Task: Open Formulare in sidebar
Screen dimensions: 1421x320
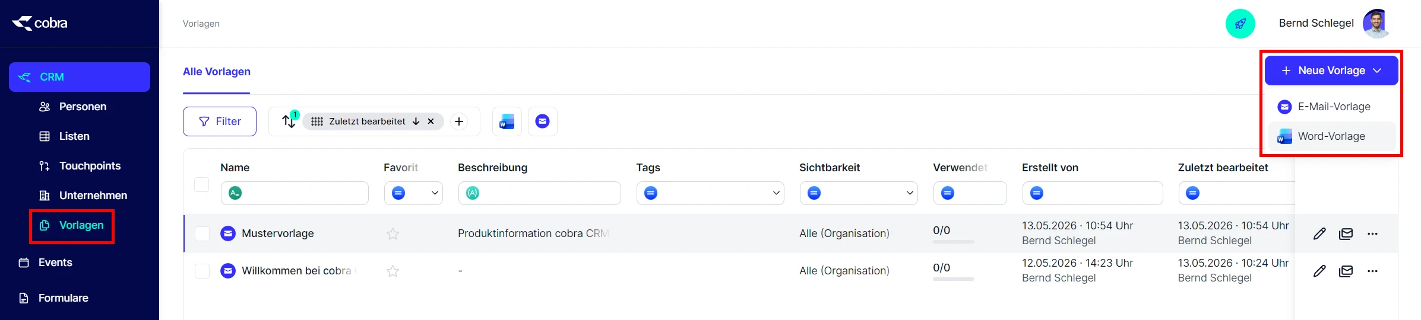Action: click(63, 298)
